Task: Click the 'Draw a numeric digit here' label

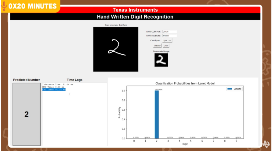Action: tap(116, 25)
